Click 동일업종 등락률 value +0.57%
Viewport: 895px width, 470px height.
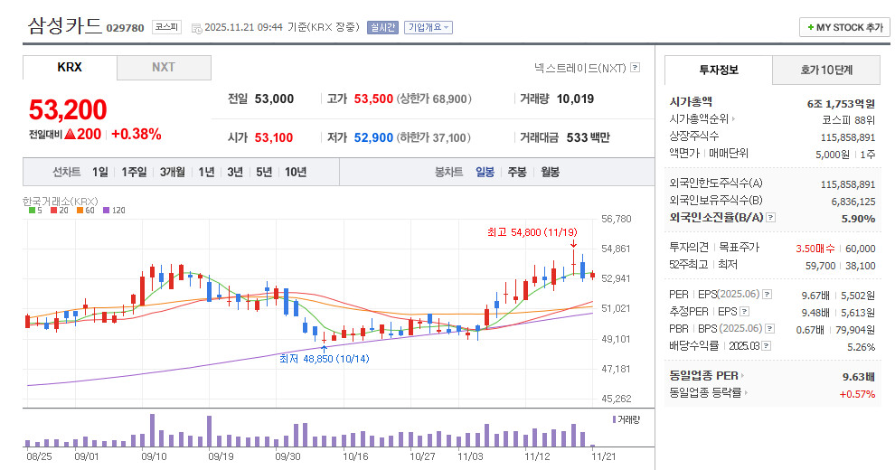pos(857,394)
